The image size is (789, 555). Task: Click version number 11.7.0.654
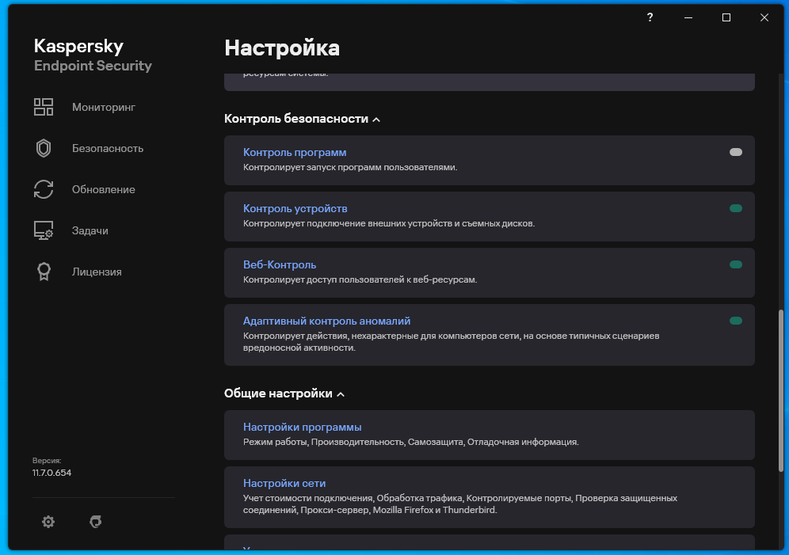(x=51, y=473)
